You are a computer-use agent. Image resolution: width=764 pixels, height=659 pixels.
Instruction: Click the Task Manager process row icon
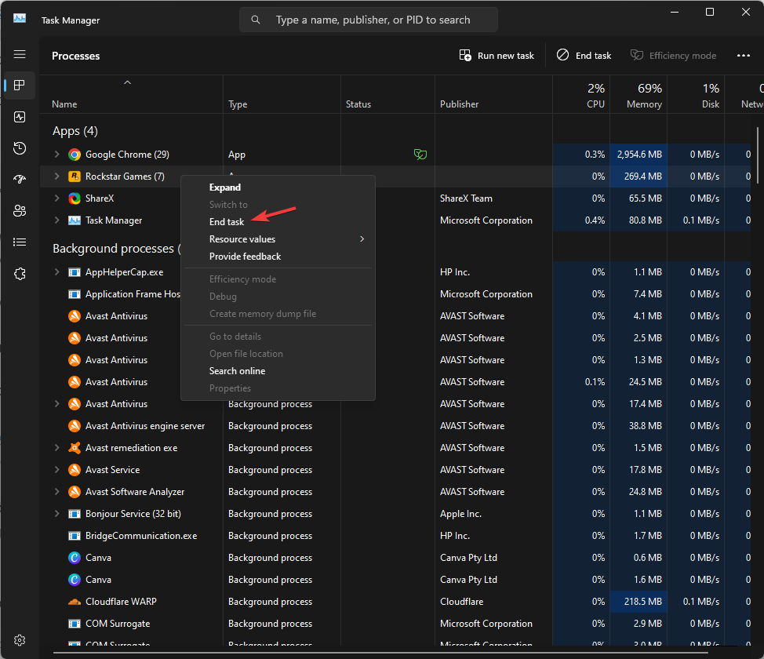75,220
